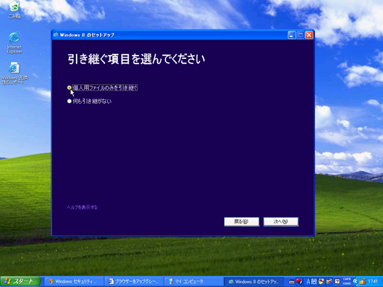Select the Internet Explorer desktop icon
Screen dimensions: 383x287
(x=14, y=42)
